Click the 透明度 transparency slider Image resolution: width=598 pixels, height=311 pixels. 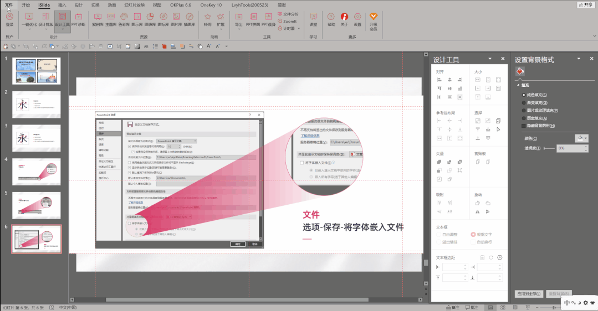(x=550, y=148)
